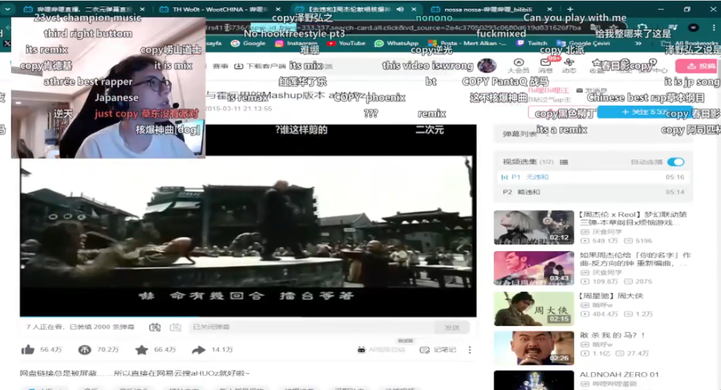Open the AI video summary assistant
Viewport: 721px width, 390px height.
tap(381, 350)
